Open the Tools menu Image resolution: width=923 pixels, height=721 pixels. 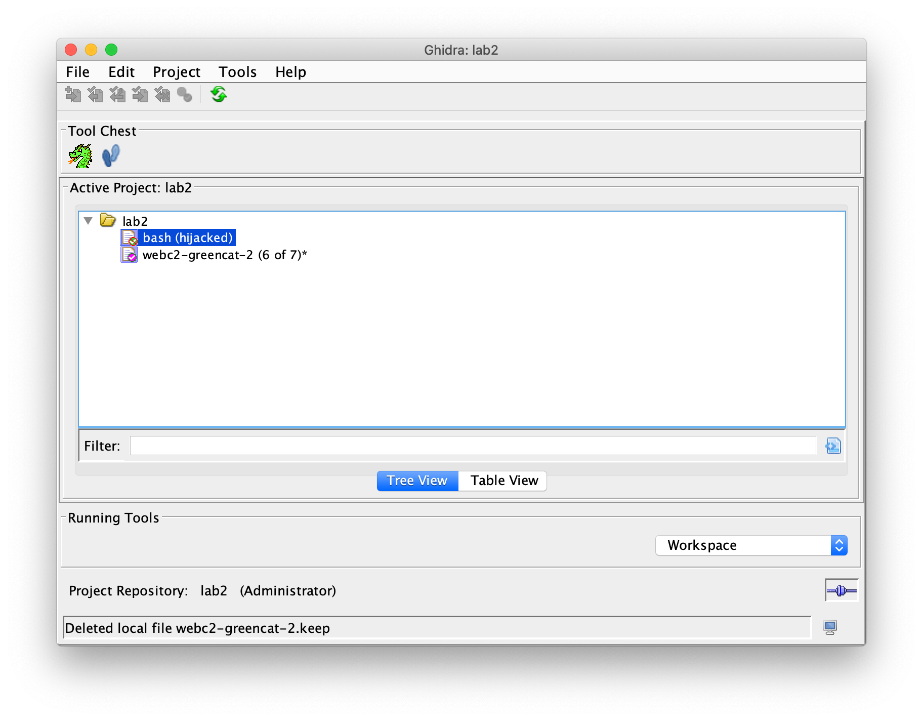238,72
